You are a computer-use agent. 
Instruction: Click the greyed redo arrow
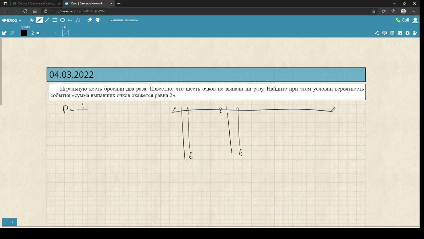tap(12, 33)
